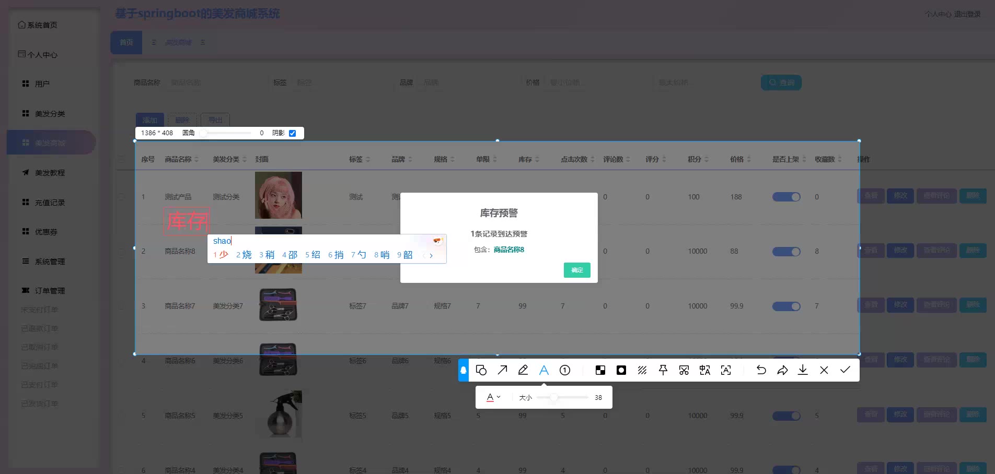Toggle the 是否上架 switch for 商品名称7
This screenshot has width=995, height=474.
(786, 306)
